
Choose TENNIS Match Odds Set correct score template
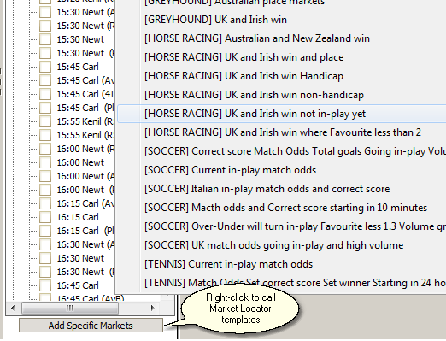(295, 283)
